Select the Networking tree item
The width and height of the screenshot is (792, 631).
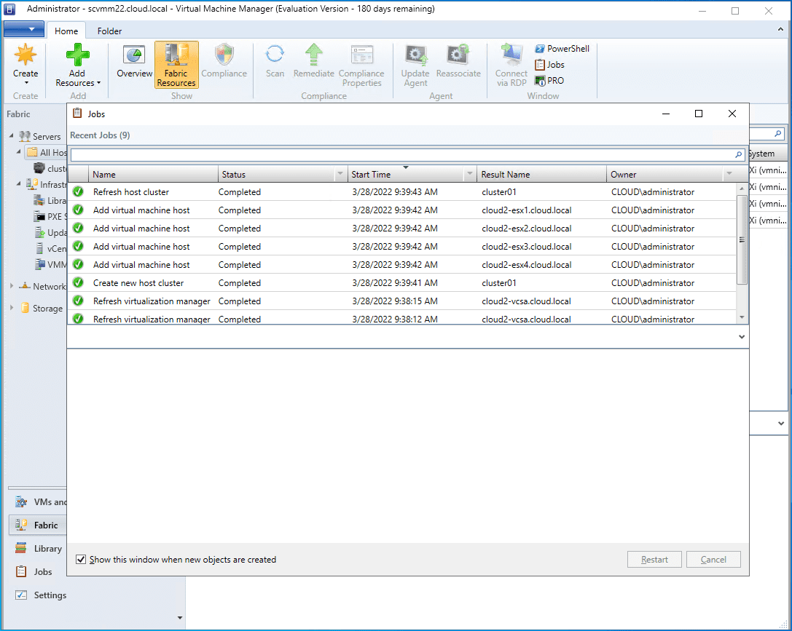click(42, 286)
